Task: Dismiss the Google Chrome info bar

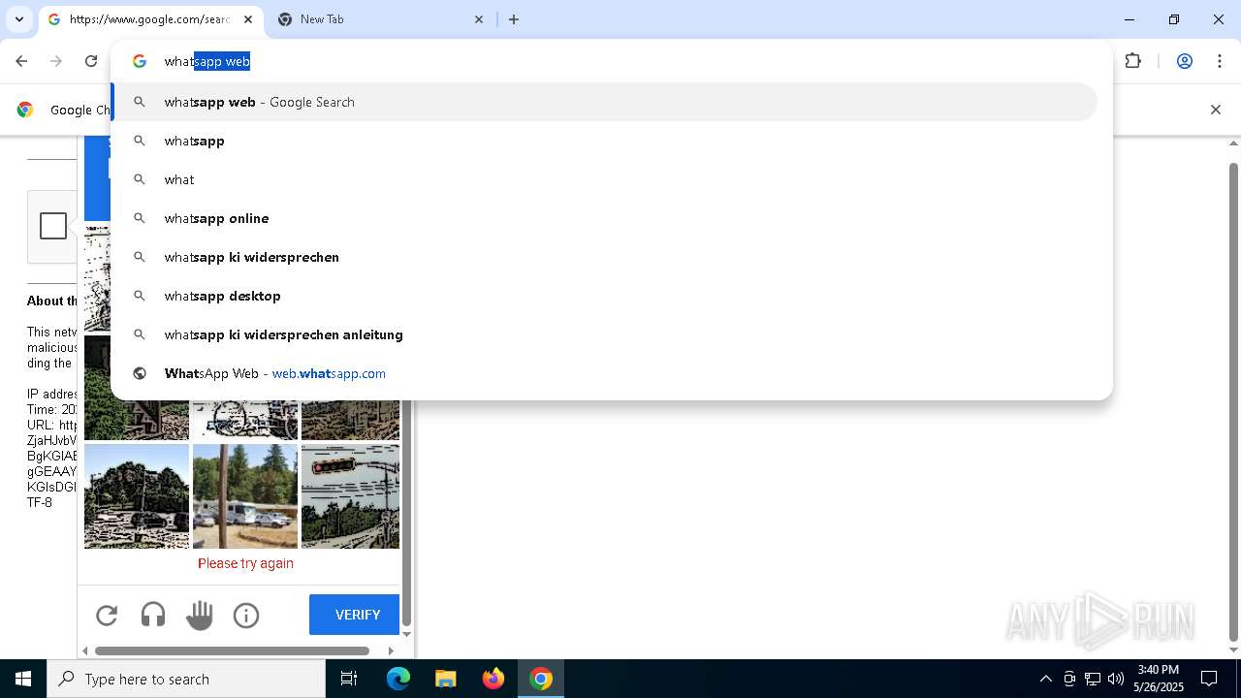Action: 1215,110
